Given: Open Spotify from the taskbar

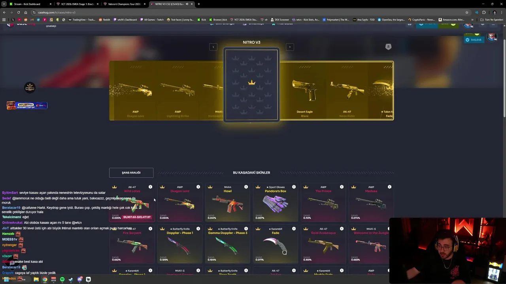Looking at the screenshot, I should coord(62,279).
